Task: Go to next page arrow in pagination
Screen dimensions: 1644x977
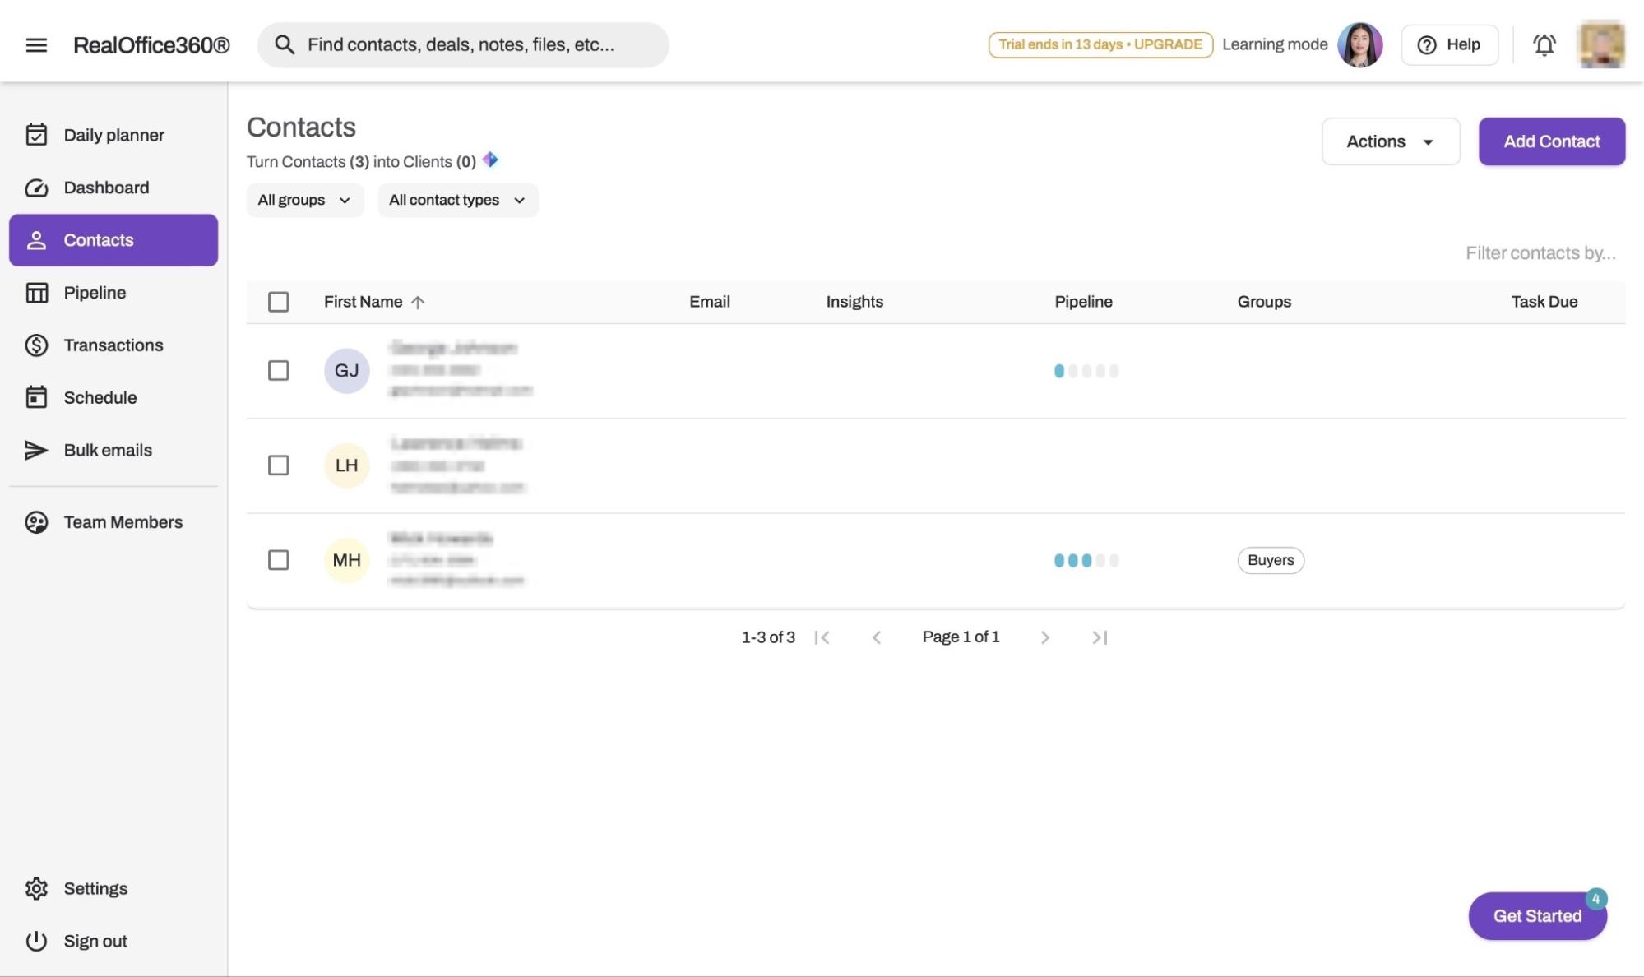Action: (1044, 637)
